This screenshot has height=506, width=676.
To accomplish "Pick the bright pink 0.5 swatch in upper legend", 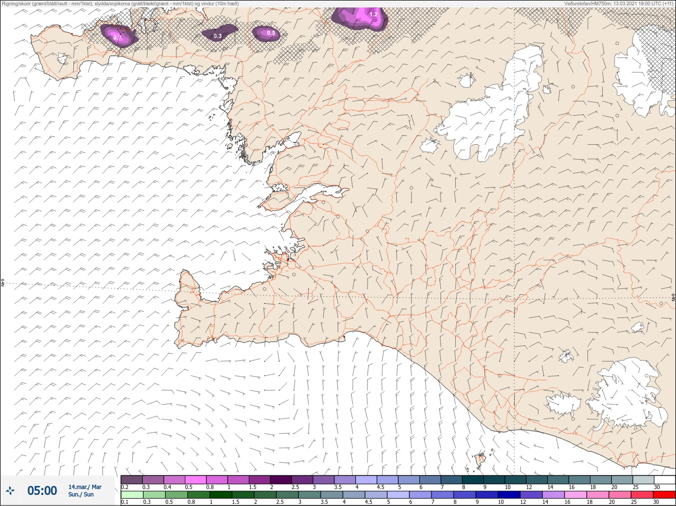I will pyautogui.click(x=195, y=480).
